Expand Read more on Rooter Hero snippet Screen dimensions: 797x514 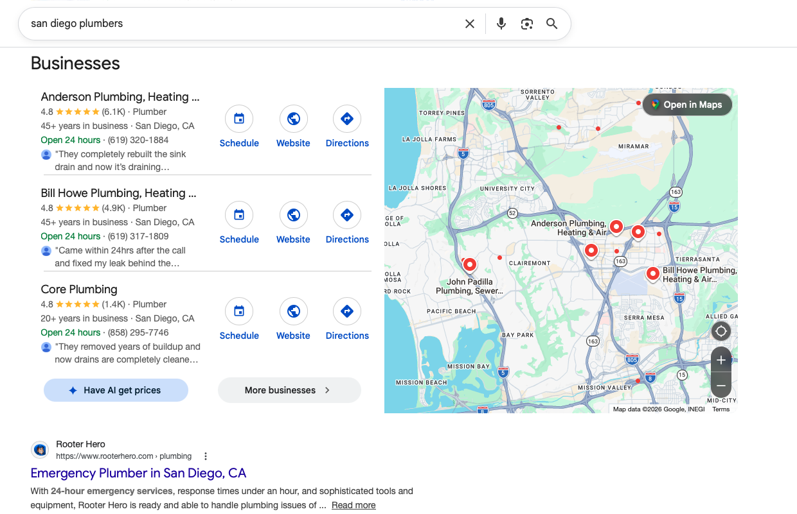[x=354, y=505]
